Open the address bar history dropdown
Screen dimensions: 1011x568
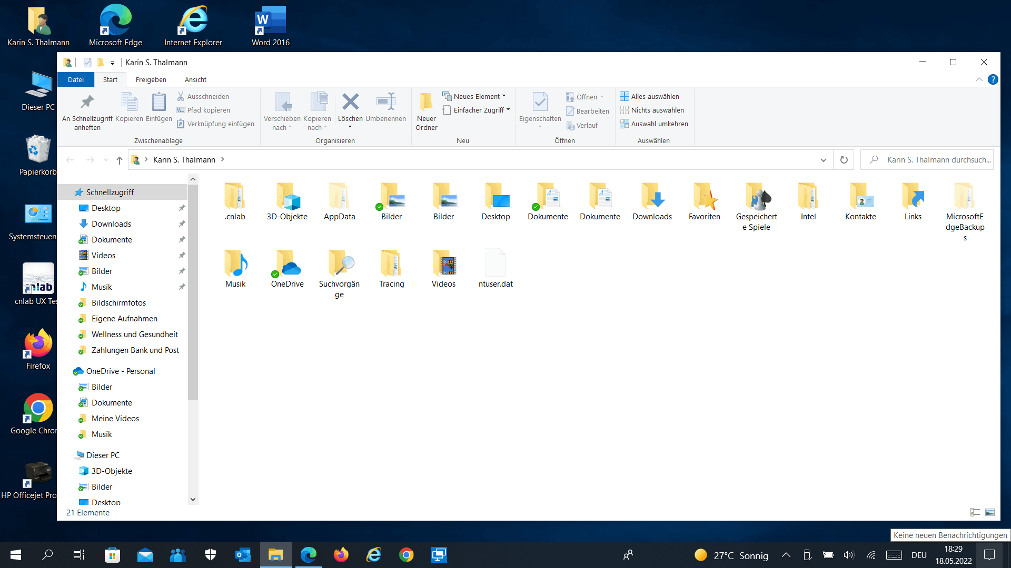point(824,160)
